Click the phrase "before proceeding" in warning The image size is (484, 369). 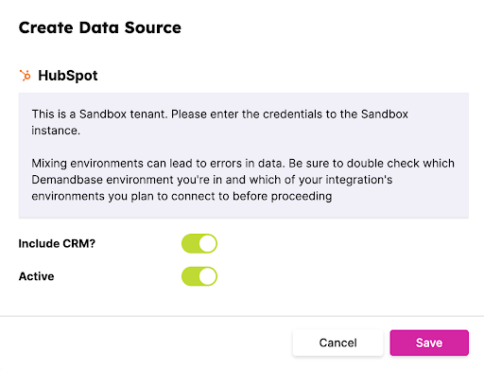282,196
